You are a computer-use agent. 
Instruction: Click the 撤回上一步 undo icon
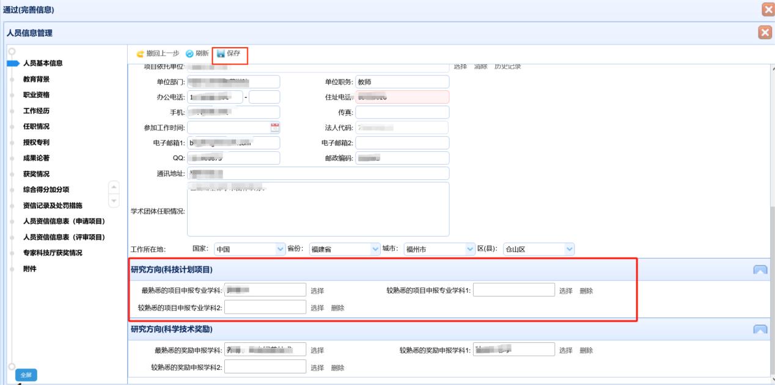tap(140, 54)
